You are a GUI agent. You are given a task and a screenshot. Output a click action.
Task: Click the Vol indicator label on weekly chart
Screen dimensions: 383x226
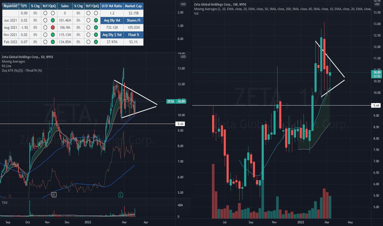196,14
